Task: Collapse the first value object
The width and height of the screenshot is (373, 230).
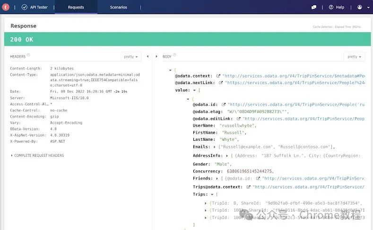Action: point(188,99)
